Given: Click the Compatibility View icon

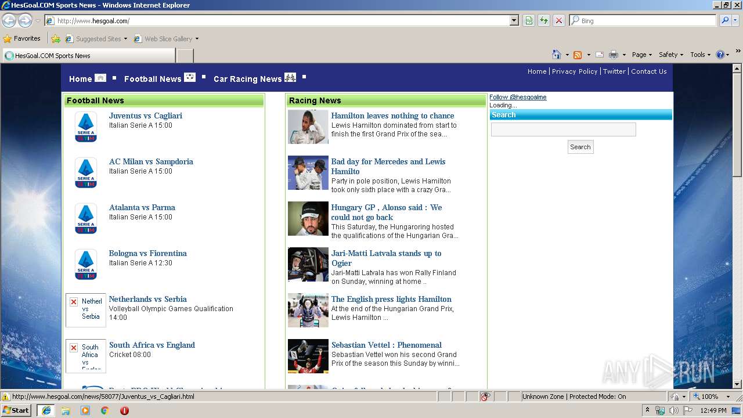Looking at the screenshot, I should 529,20.
